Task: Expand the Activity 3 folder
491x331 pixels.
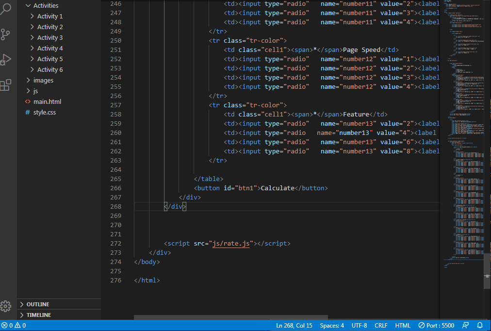Action: pyautogui.click(x=32, y=37)
